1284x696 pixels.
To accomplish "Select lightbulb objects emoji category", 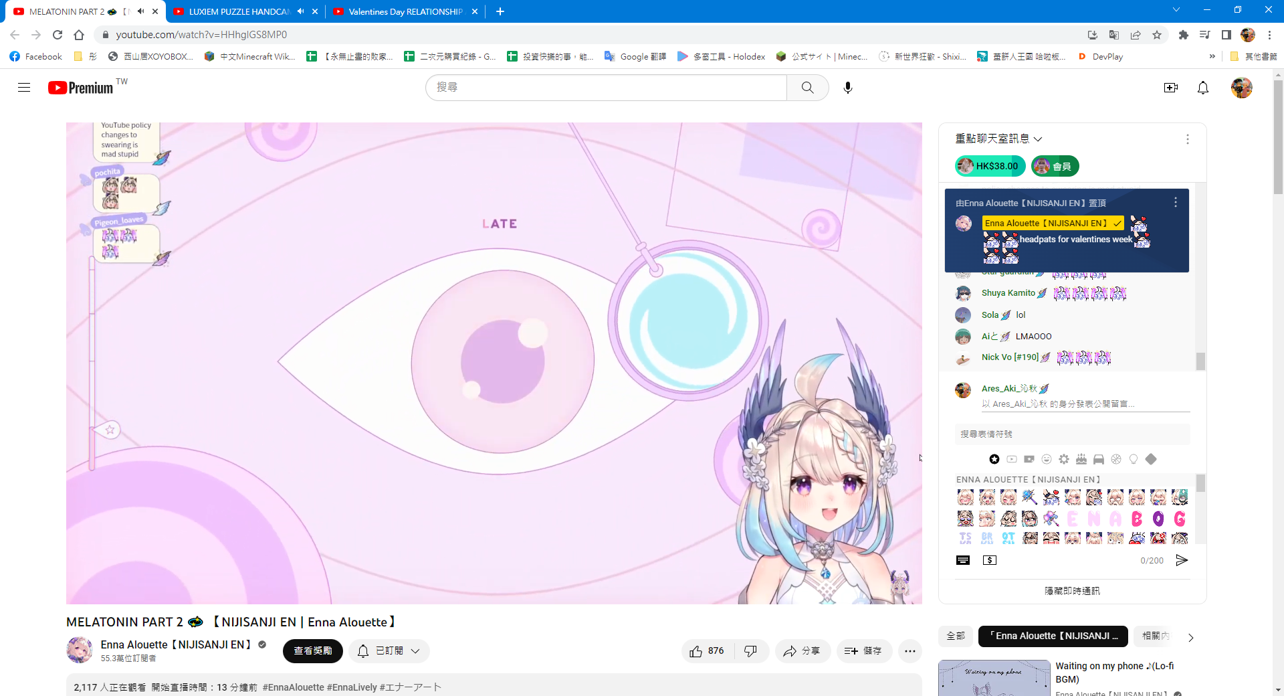I will (1134, 459).
